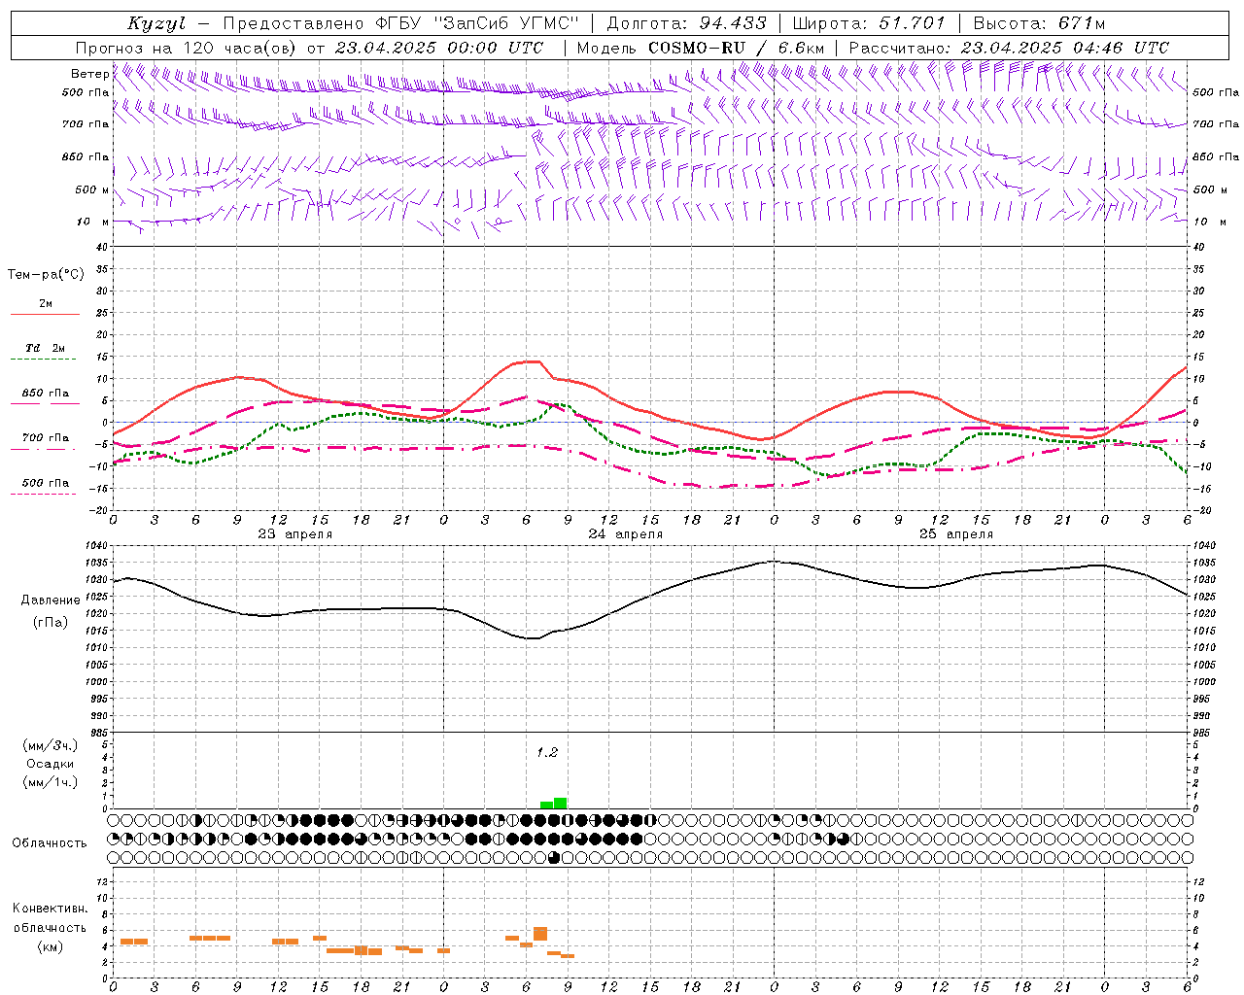Click the "500 м" wind level label, left axis

point(92,189)
